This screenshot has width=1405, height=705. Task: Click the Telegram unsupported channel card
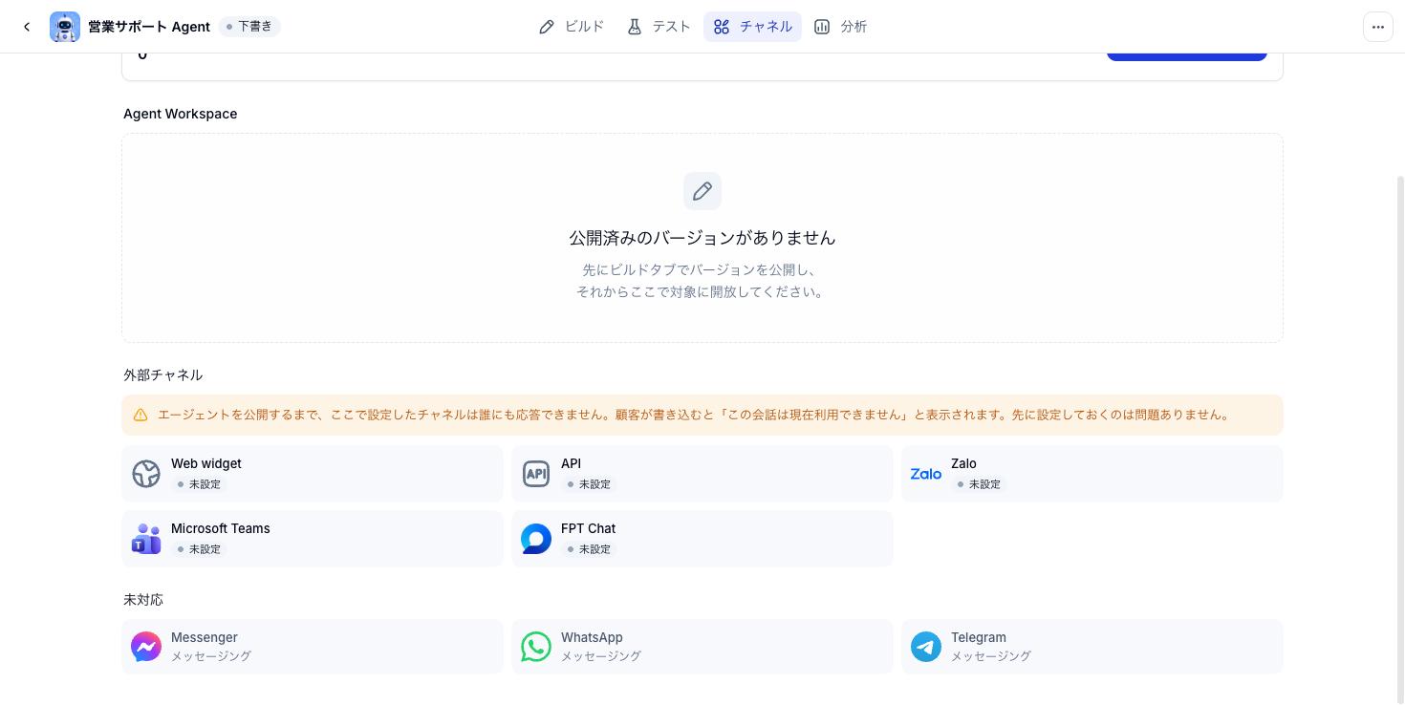[x=1092, y=647]
